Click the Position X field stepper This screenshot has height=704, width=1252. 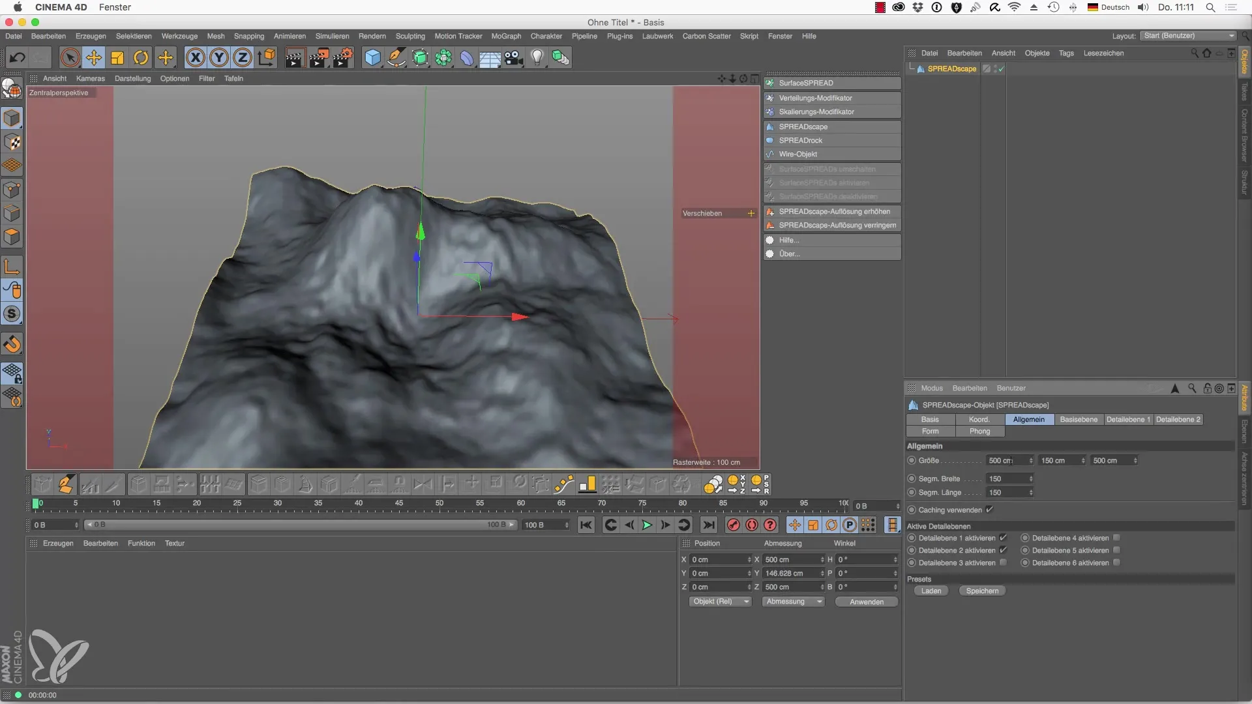tap(749, 559)
